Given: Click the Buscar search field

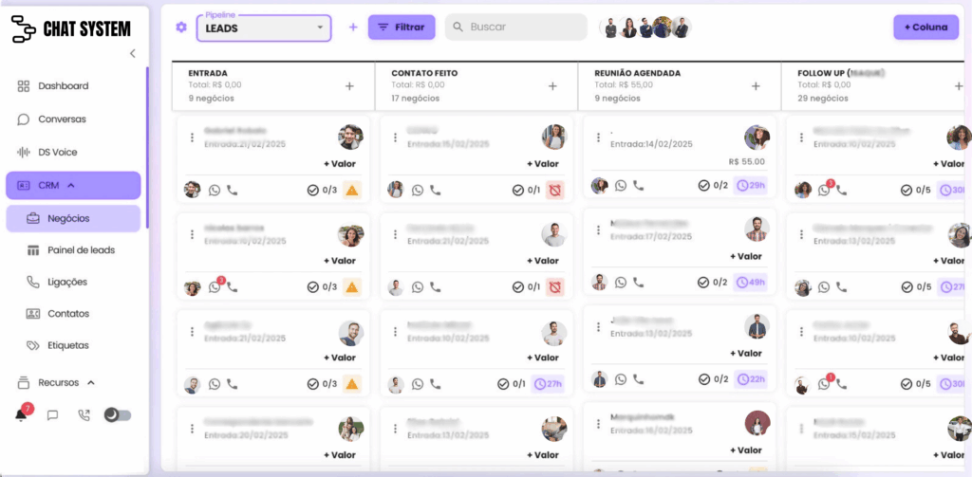Looking at the screenshot, I should tap(515, 28).
